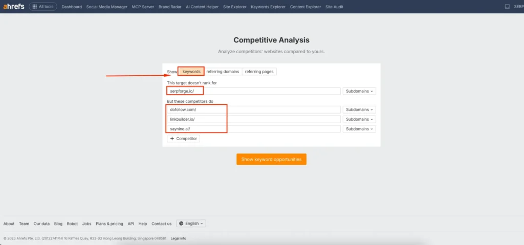Click the plus icon for Competitor
The width and height of the screenshot is (524, 245).
(x=172, y=139)
